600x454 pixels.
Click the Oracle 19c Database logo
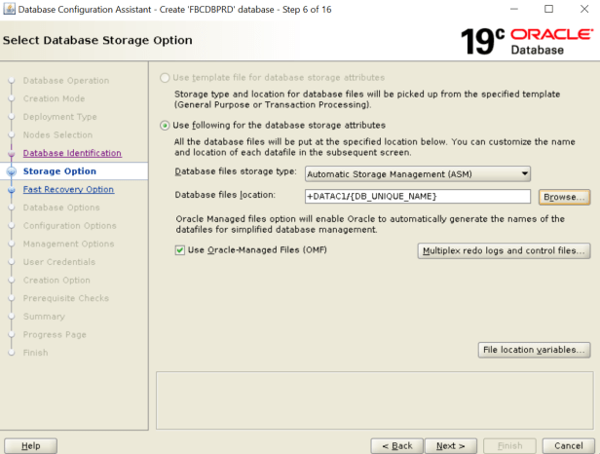click(527, 41)
